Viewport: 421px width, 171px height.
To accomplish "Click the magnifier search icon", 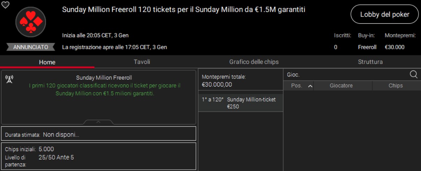I will [413, 75].
